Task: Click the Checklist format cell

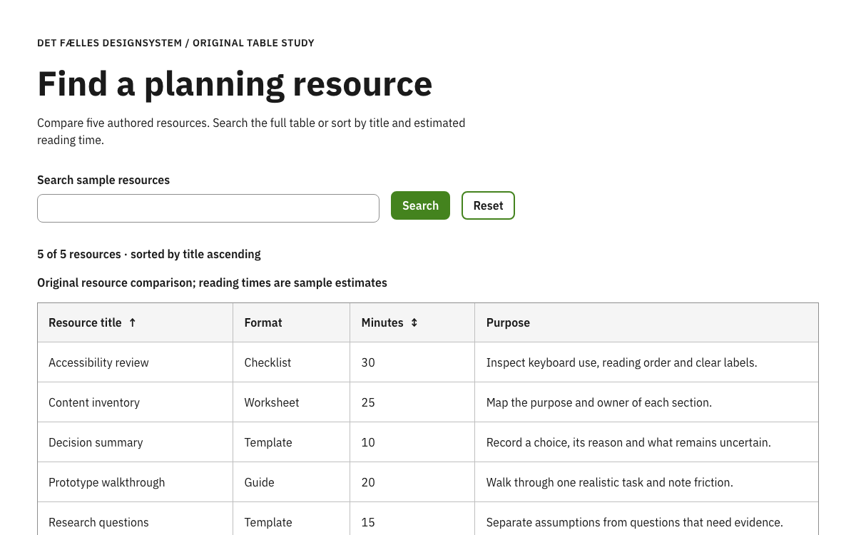Action: tap(292, 362)
